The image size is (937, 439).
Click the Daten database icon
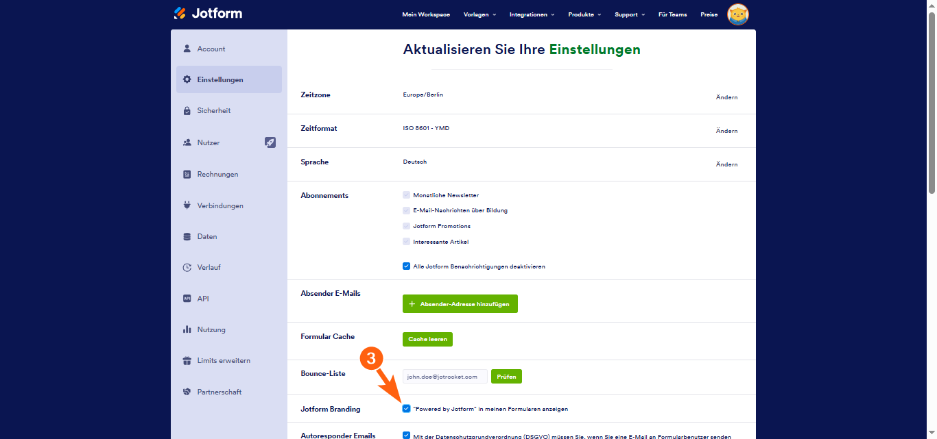(x=187, y=236)
